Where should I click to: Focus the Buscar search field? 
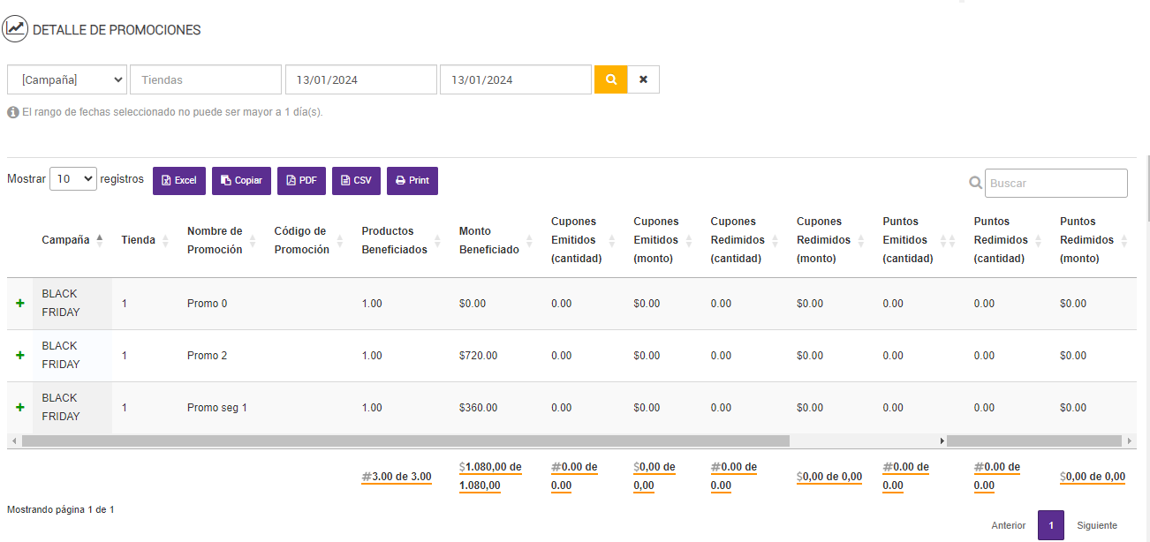pyautogui.click(x=1055, y=183)
